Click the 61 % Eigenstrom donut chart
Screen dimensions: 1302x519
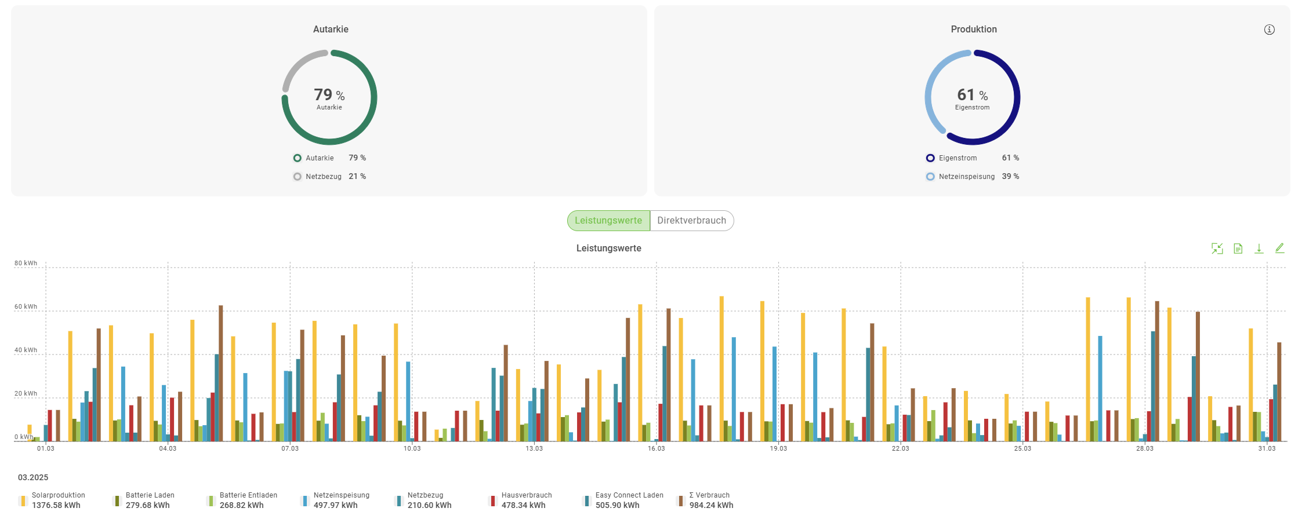973,97
